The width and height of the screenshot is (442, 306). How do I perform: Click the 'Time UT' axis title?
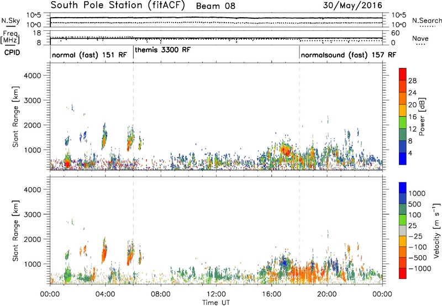click(216, 303)
